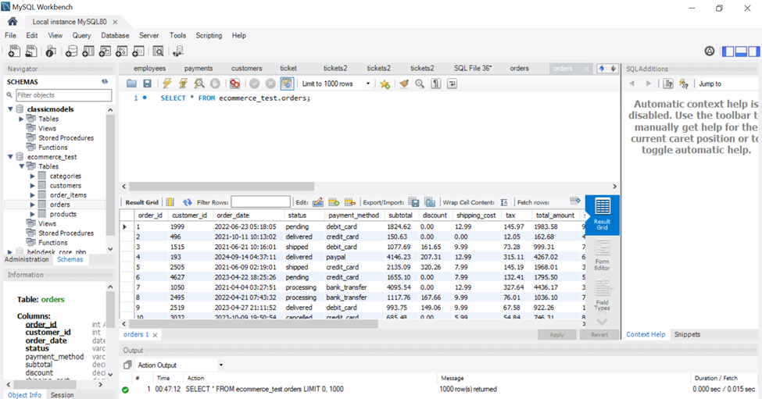
Task: Switch to the payments query tab
Action: [199, 68]
